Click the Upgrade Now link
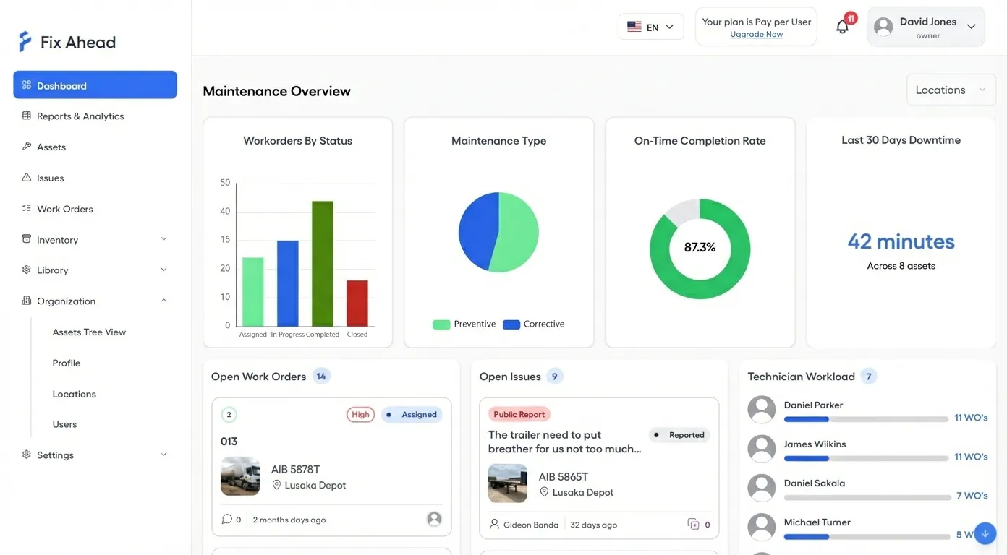The image size is (1007, 555). (x=755, y=34)
